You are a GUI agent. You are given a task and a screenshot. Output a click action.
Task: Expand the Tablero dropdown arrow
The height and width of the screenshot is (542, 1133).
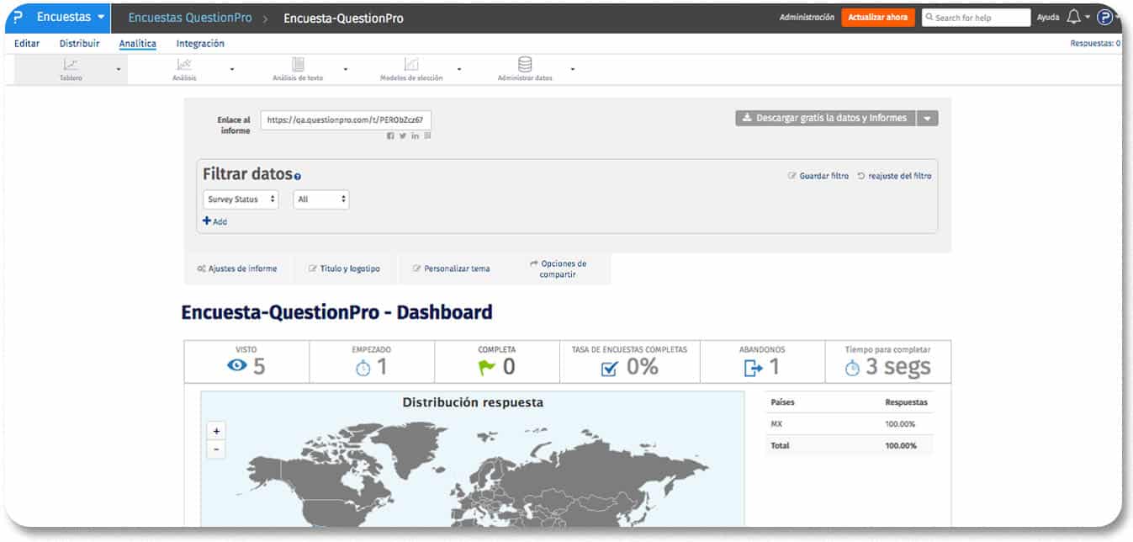click(119, 69)
